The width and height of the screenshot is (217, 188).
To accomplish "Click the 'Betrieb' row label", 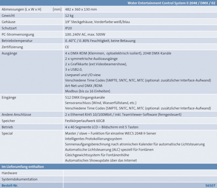I will click(x=7, y=127).
